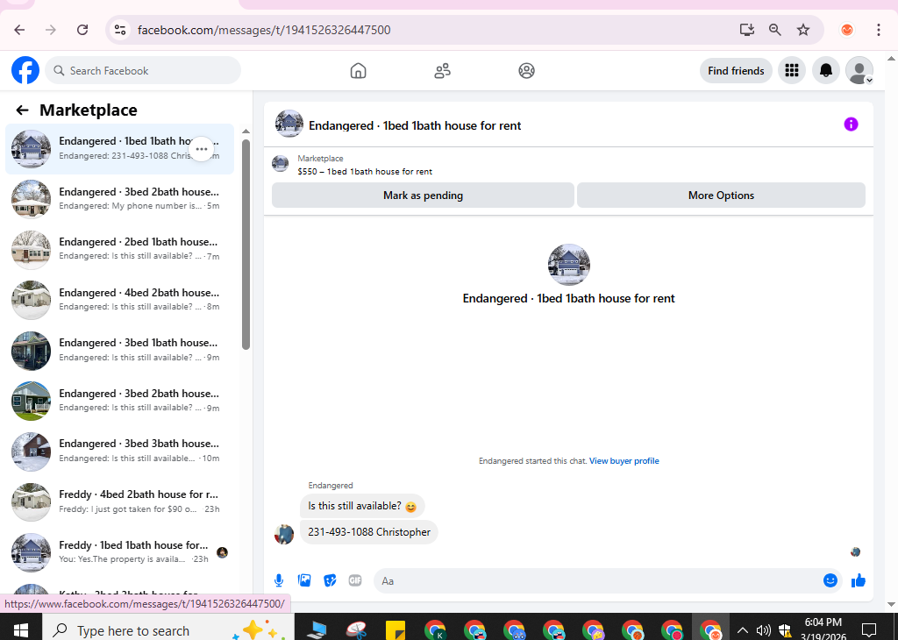Screen dimensions: 898x640
Task: Open the Endangered 4bed 2bath house conversation
Action: (x=119, y=299)
